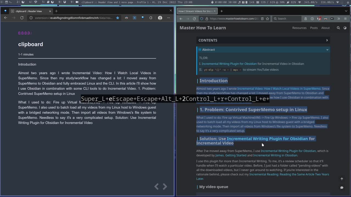Search the Master How To Learn site

338,28
